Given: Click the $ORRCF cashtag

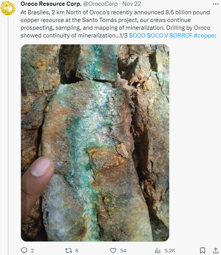Looking at the screenshot, I should point(181,36).
